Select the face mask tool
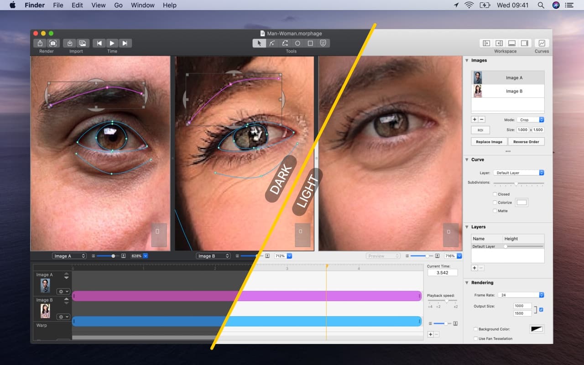 323,43
